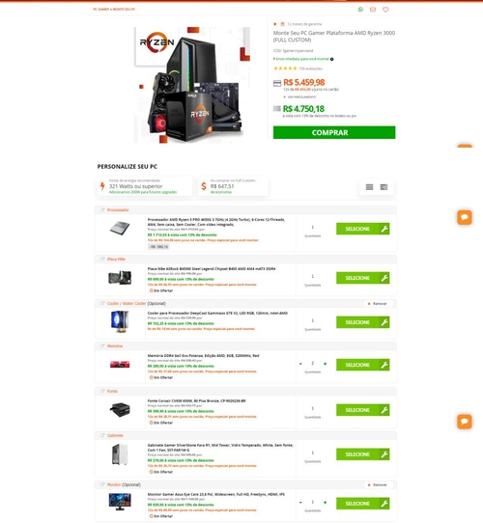This screenshot has width=483, height=523.
Task: Select a different Processador with Selecione
Action: coord(363,229)
